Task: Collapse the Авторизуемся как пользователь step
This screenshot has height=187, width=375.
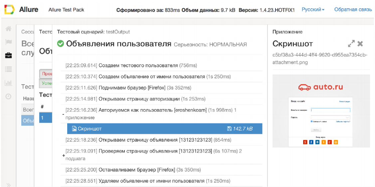Action: coord(63,114)
